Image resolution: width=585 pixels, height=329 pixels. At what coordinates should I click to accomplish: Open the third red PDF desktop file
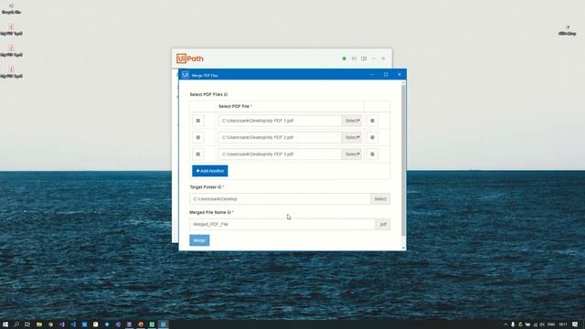coord(11,72)
